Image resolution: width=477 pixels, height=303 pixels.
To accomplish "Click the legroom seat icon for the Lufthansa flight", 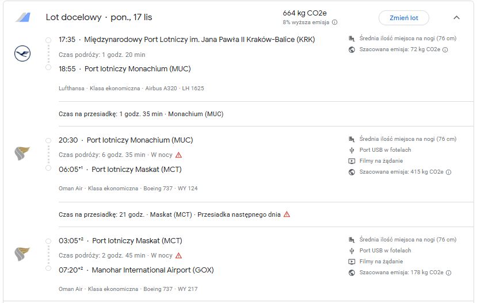I will tap(352, 39).
